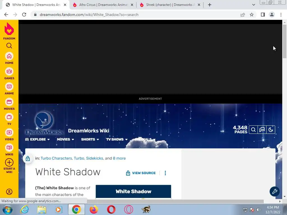This screenshot has width=287, height=215.
Task: Click the vertical scrollbar thumb
Action: click(x=284, y=41)
